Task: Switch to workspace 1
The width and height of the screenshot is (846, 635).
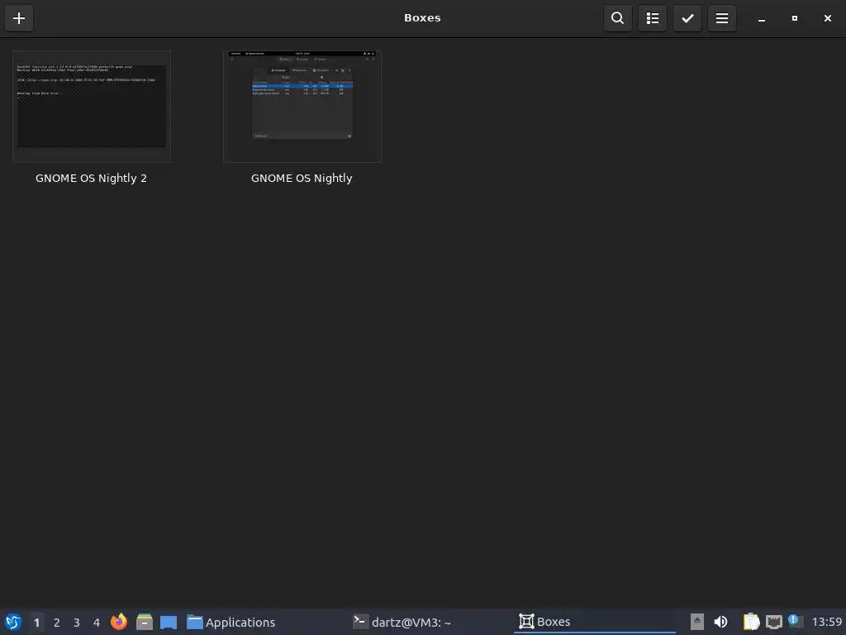Action: [x=36, y=622]
